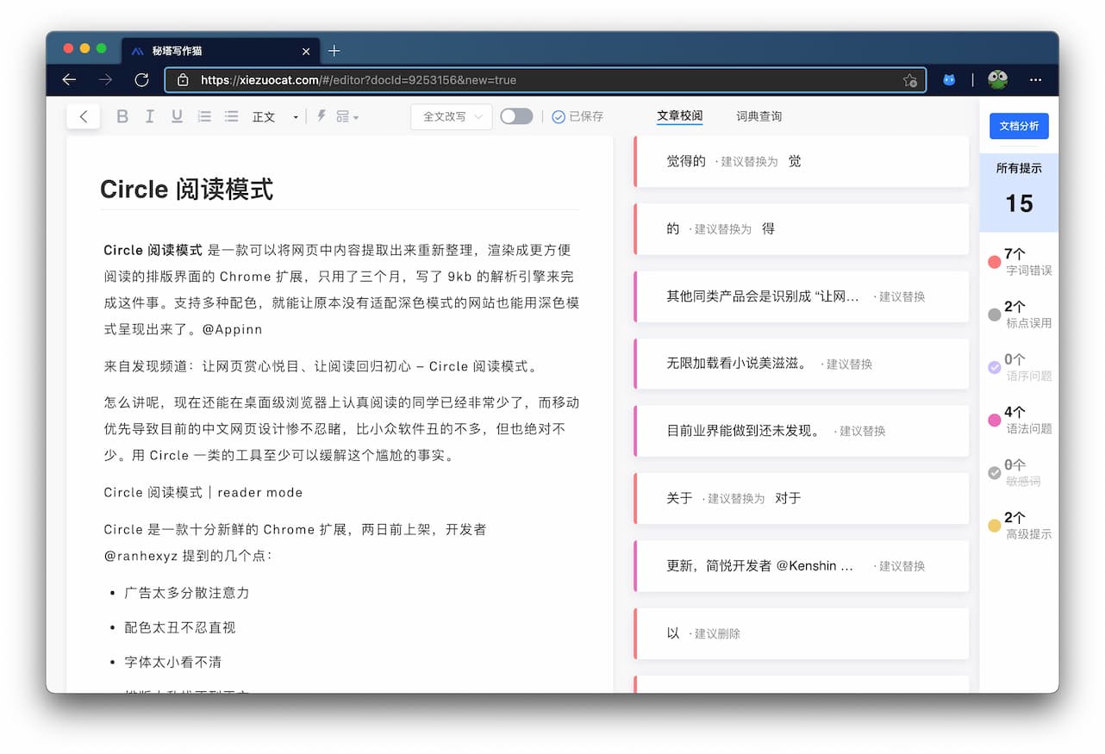The width and height of the screenshot is (1105, 754).
Task: Toggle the switch next to 全文改写
Action: [516, 116]
